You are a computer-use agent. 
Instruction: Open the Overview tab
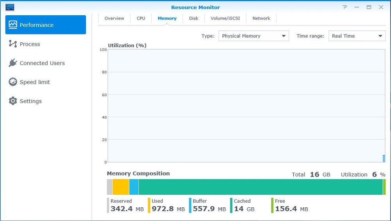(114, 18)
